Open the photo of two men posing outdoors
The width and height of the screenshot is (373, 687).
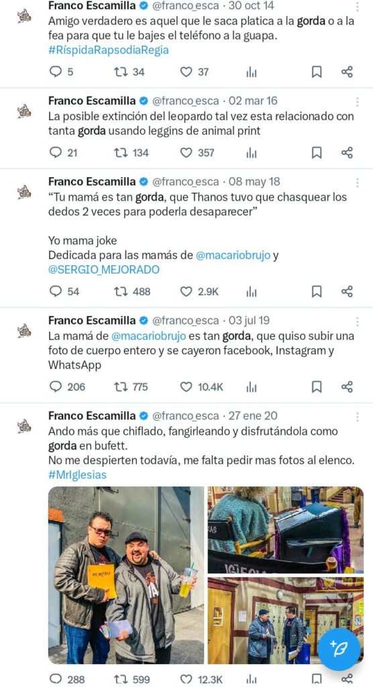click(x=126, y=575)
